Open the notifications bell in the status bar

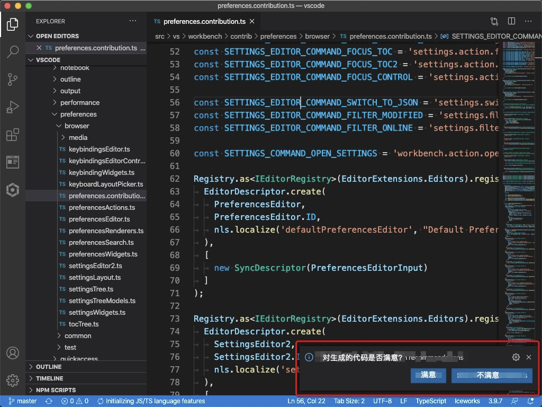coord(530,401)
